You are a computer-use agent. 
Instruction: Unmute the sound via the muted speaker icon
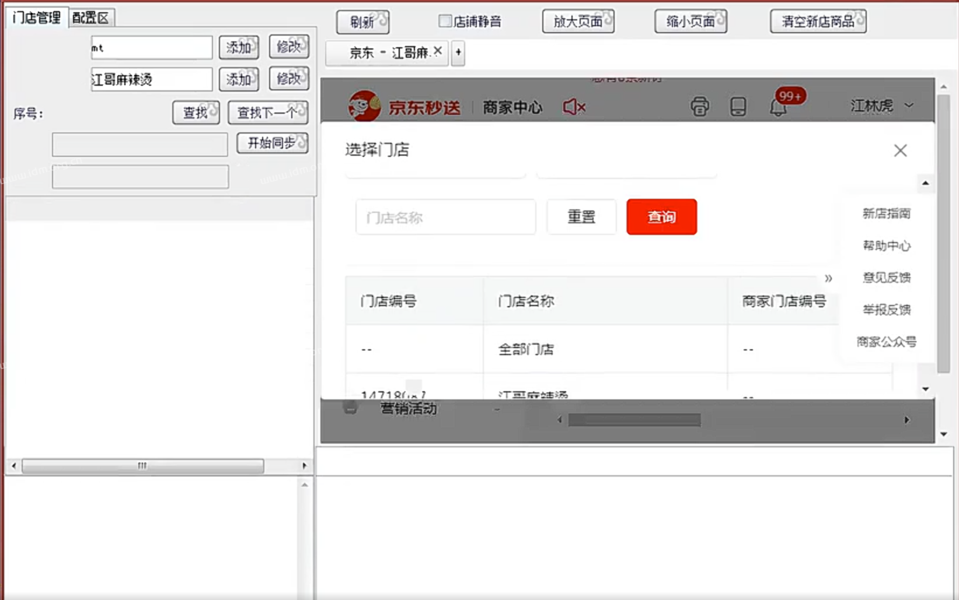tap(574, 107)
